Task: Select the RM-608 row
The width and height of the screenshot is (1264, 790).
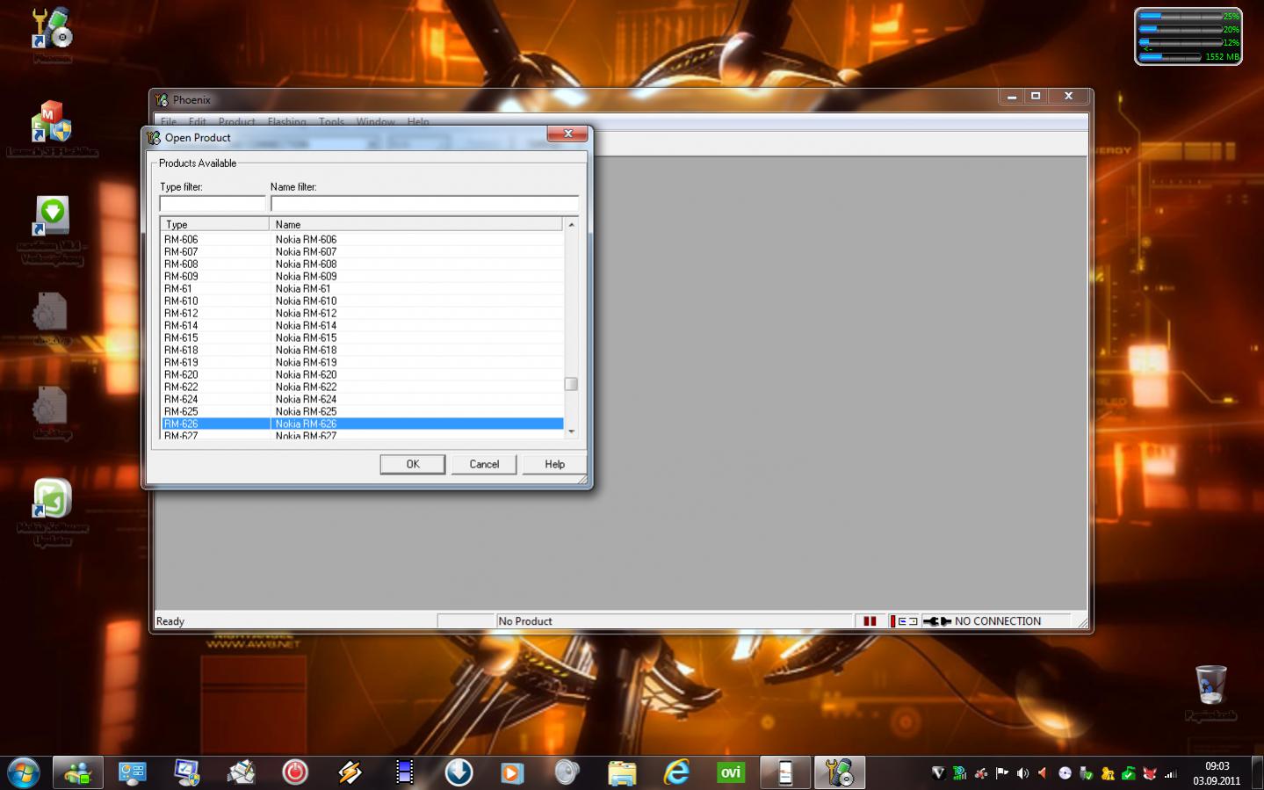Action: 362,264
